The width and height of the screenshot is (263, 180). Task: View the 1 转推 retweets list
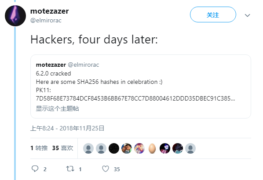click(39, 148)
